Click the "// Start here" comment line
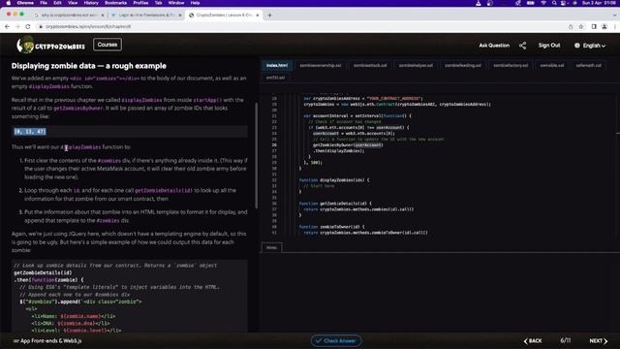620x349 pixels. (x=319, y=186)
